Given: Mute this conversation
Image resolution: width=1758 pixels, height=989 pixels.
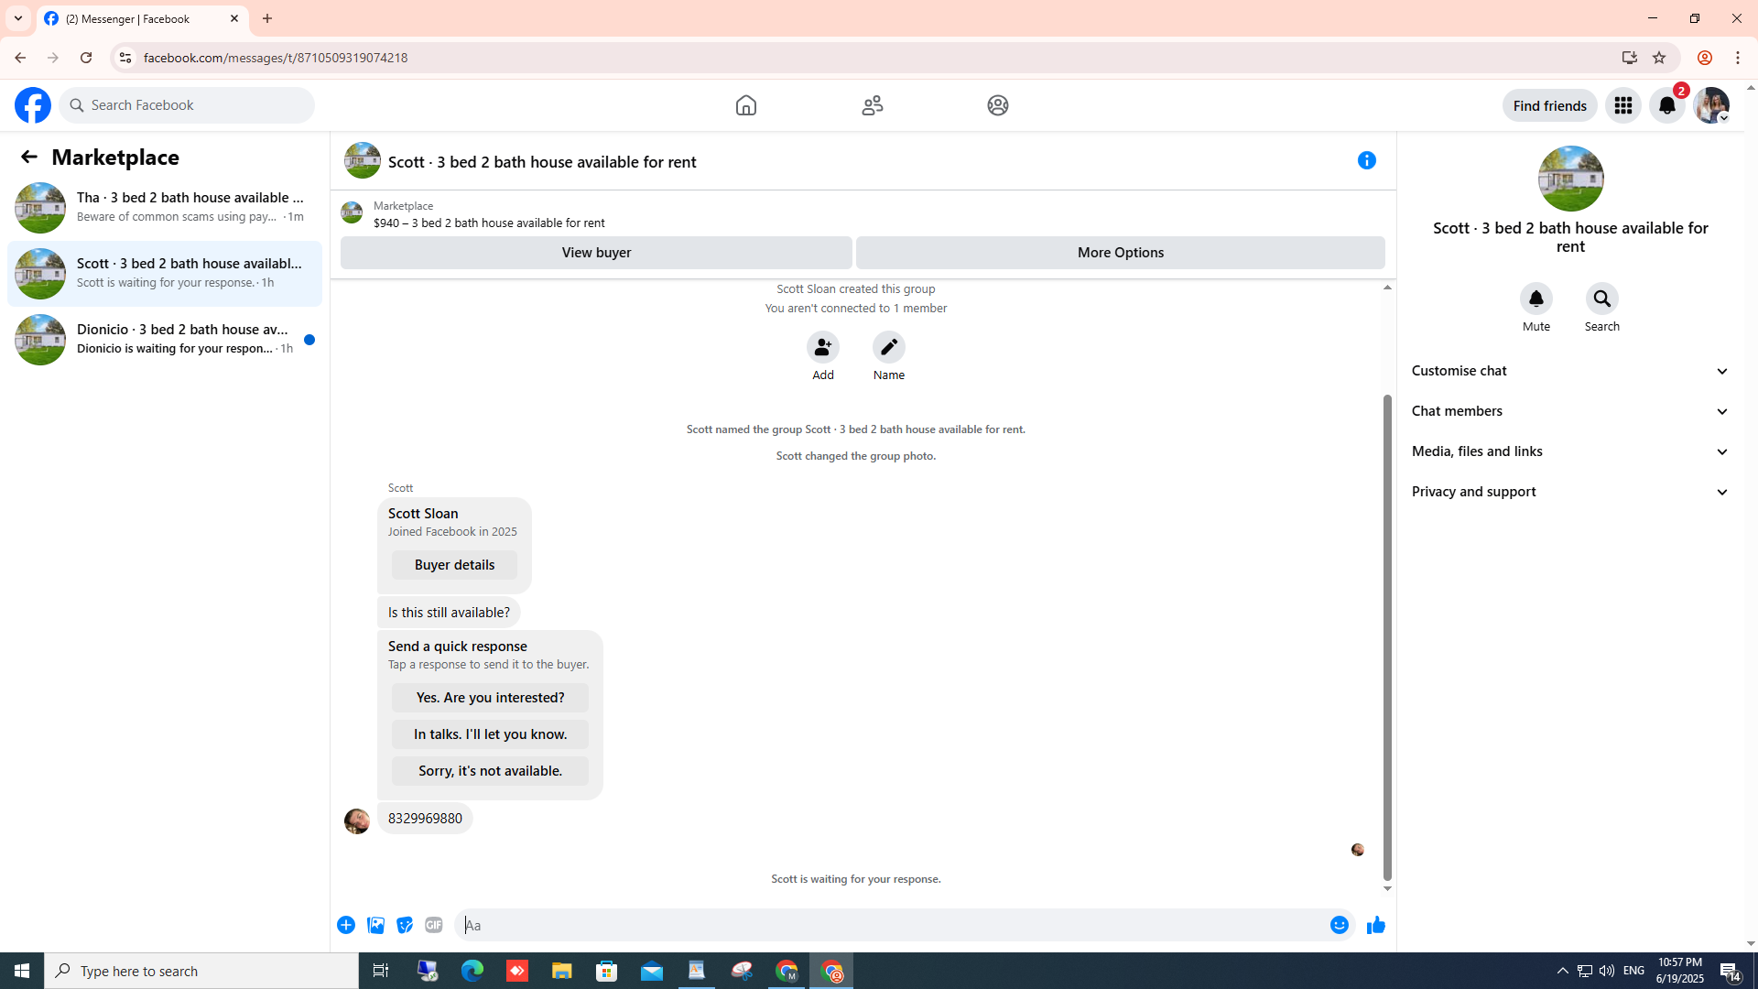Looking at the screenshot, I should 1536,299.
